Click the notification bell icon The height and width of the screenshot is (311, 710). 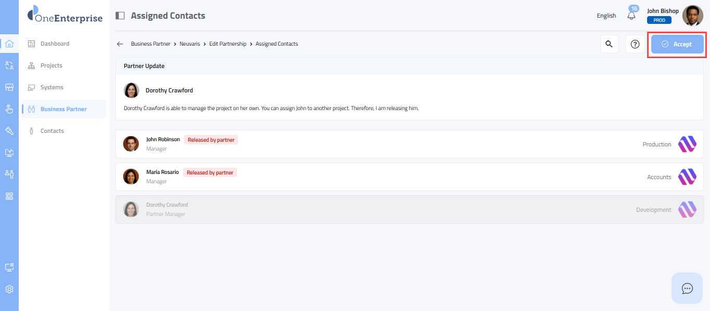click(x=632, y=16)
